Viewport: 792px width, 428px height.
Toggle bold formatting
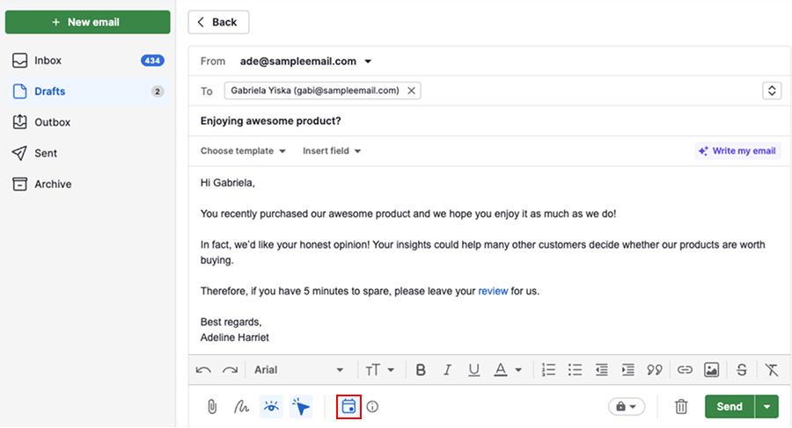point(421,370)
